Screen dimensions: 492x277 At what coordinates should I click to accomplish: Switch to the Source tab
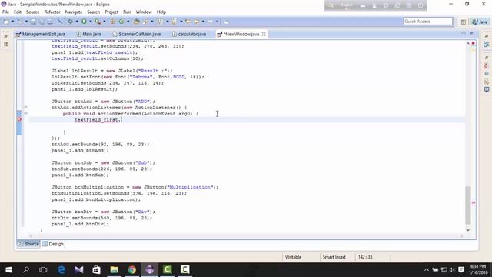(28, 244)
